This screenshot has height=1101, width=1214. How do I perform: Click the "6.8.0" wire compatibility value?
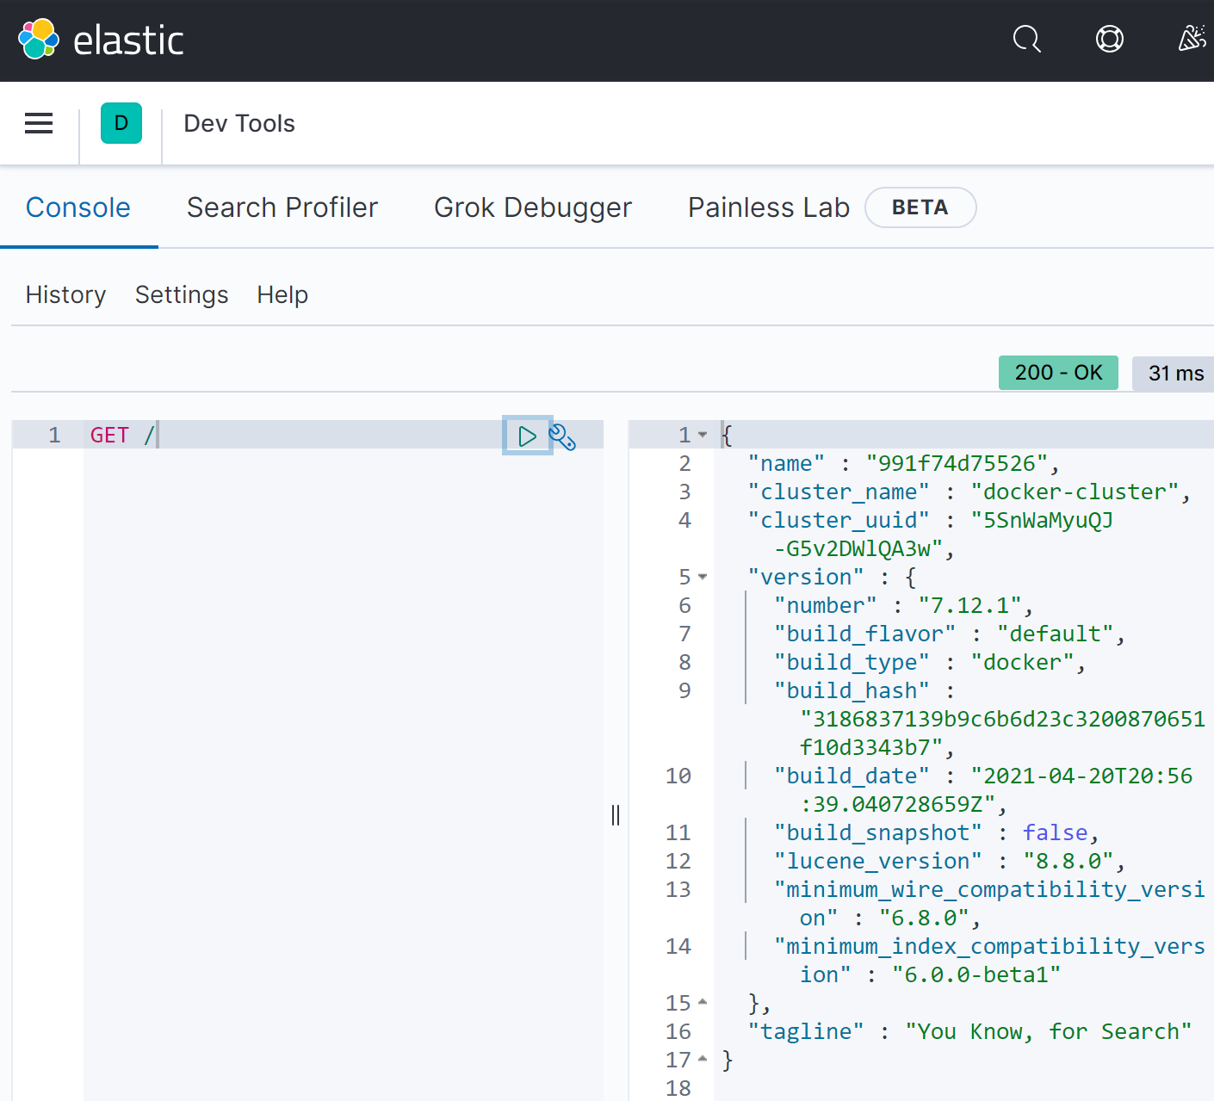click(924, 918)
